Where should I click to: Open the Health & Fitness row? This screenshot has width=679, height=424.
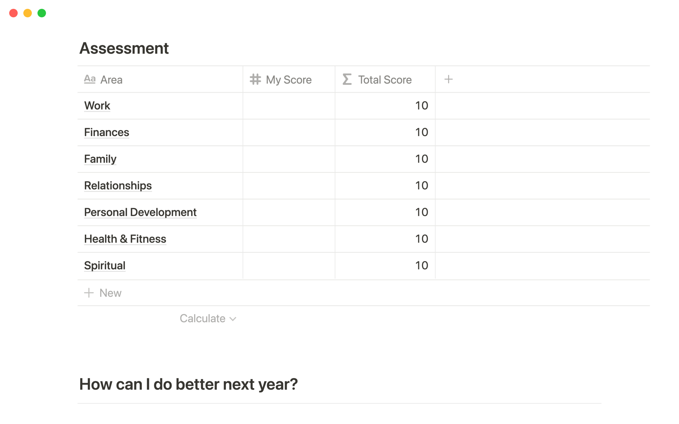point(125,239)
